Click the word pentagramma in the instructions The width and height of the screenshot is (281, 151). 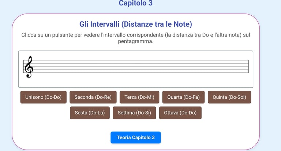[136, 41]
